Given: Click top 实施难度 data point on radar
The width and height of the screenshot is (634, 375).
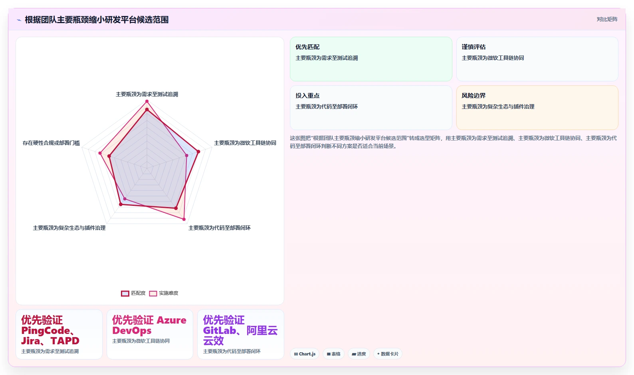Looking at the screenshot, I should tap(147, 101).
